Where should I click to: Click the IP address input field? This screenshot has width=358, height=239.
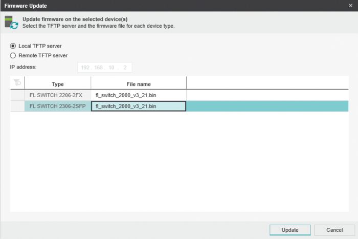pos(104,68)
